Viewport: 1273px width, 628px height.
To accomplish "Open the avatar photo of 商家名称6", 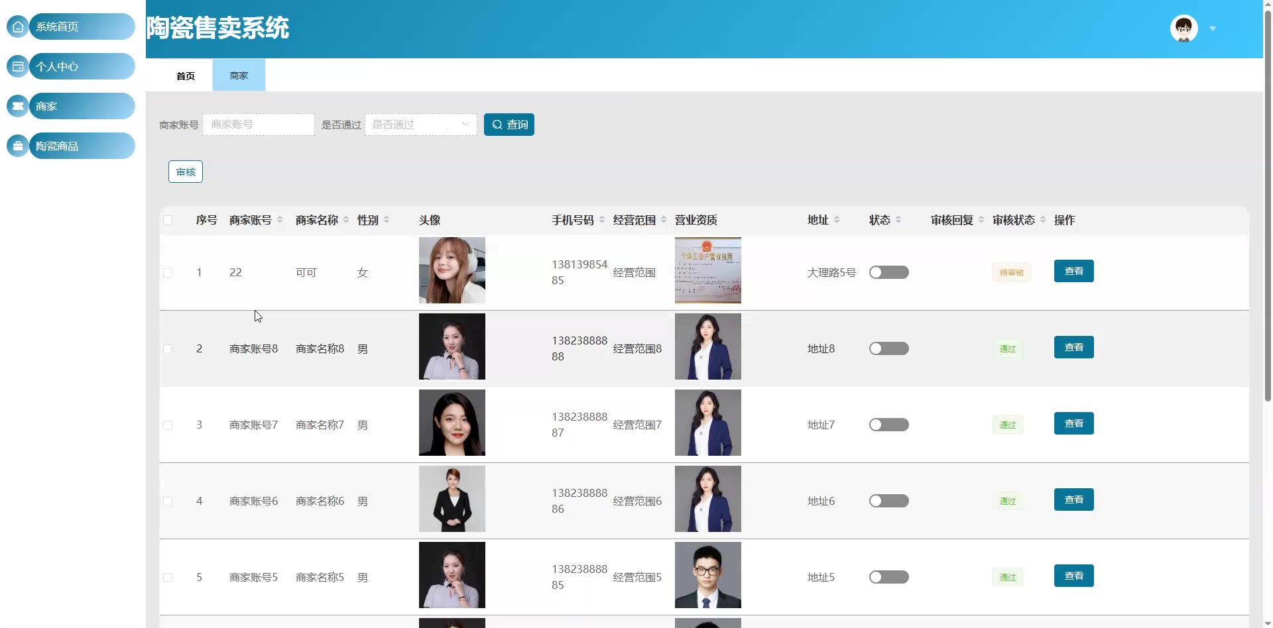I will (x=452, y=499).
